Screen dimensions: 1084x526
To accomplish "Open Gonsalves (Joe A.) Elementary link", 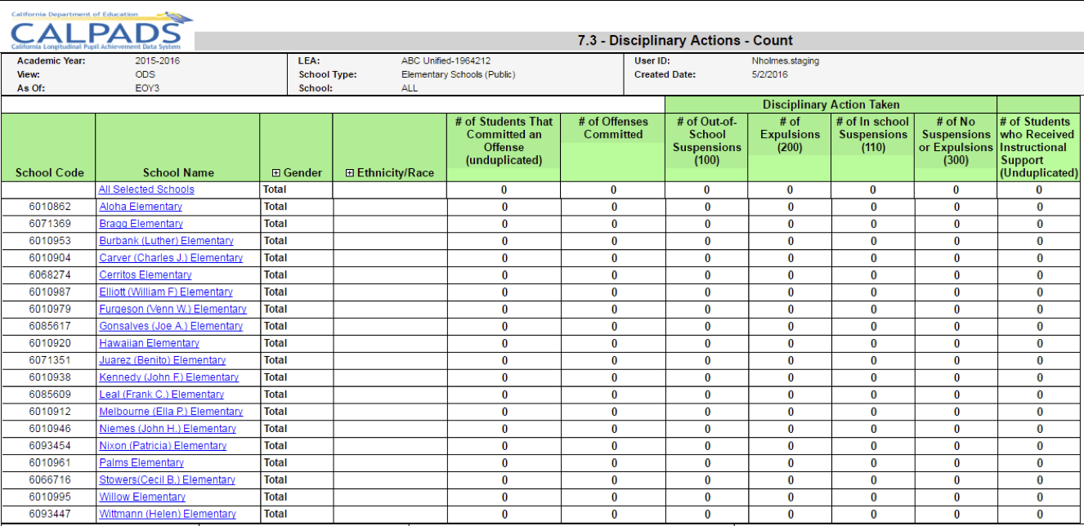I will click(171, 327).
